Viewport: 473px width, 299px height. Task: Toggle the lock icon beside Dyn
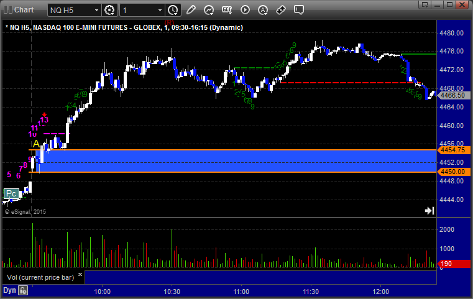23,290
